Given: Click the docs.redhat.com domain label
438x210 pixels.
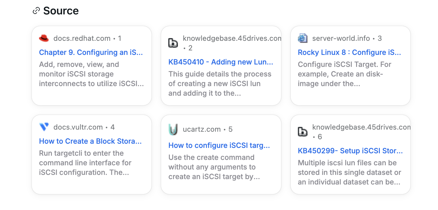Looking at the screenshot, I should [82, 38].
